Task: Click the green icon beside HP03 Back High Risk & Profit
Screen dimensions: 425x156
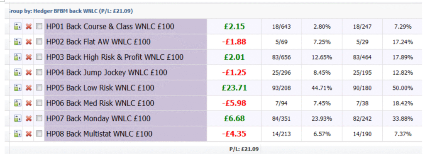Action: coord(17,57)
